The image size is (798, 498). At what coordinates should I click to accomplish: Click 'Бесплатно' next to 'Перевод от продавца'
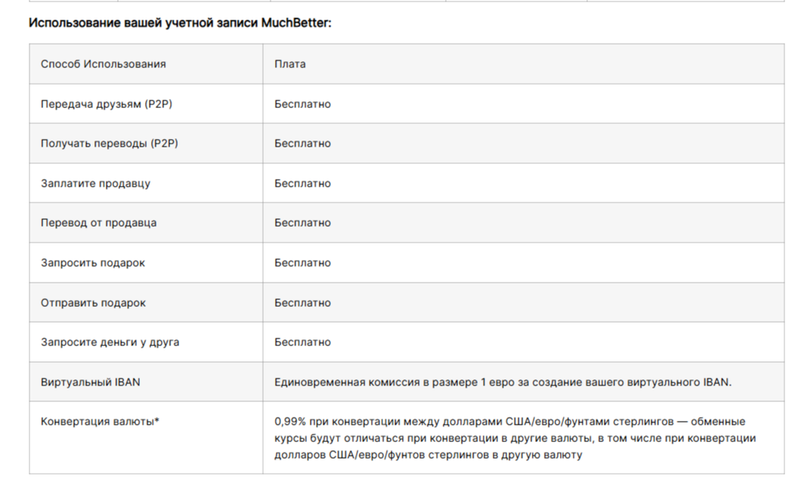[302, 223]
